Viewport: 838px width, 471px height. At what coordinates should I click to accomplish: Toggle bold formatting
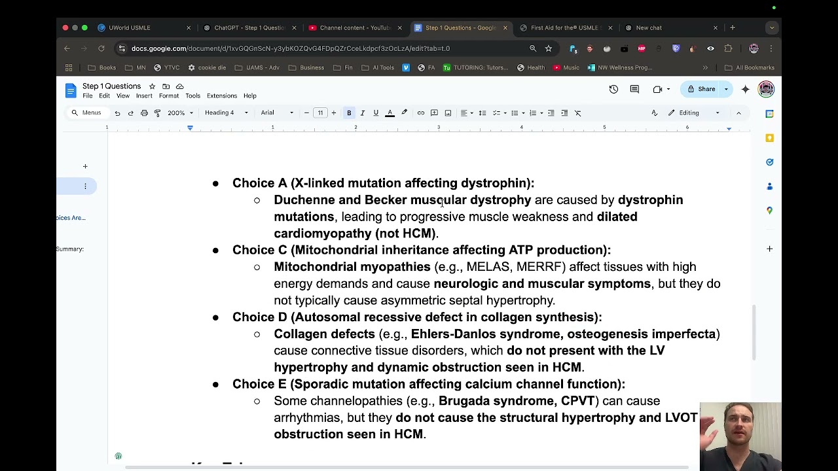(x=349, y=113)
